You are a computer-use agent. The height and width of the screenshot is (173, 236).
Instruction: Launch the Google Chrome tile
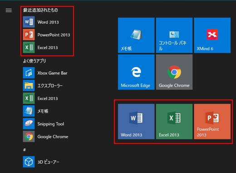(x=174, y=72)
